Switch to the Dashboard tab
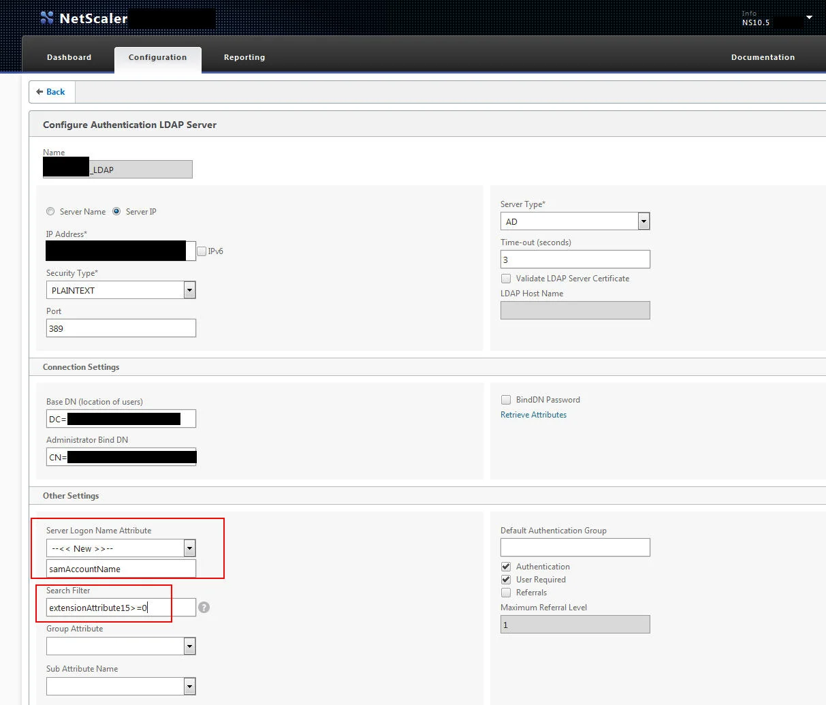The width and height of the screenshot is (826, 705). (x=69, y=57)
